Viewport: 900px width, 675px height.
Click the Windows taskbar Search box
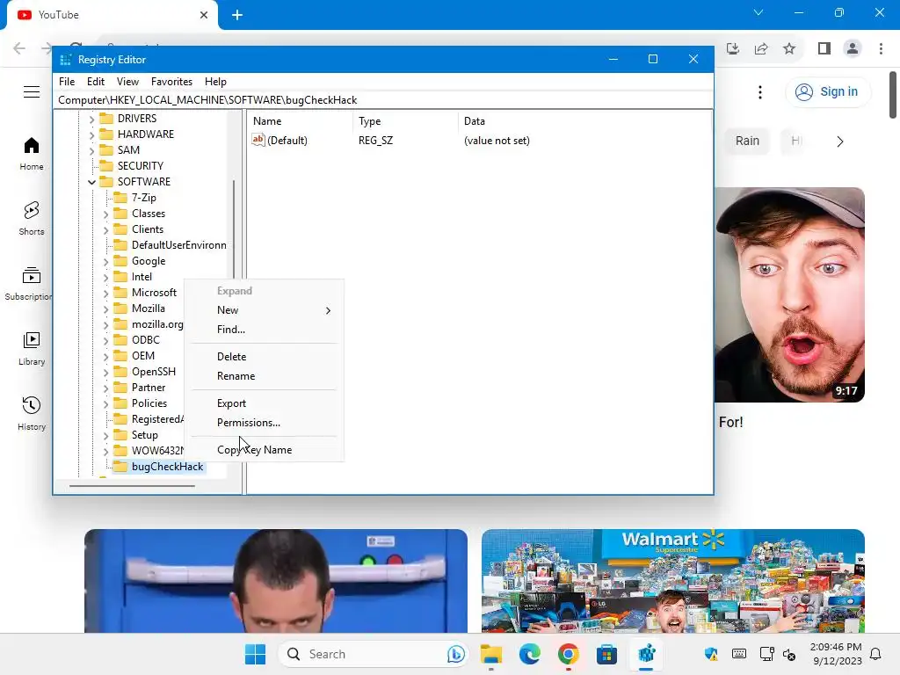click(x=373, y=654)
